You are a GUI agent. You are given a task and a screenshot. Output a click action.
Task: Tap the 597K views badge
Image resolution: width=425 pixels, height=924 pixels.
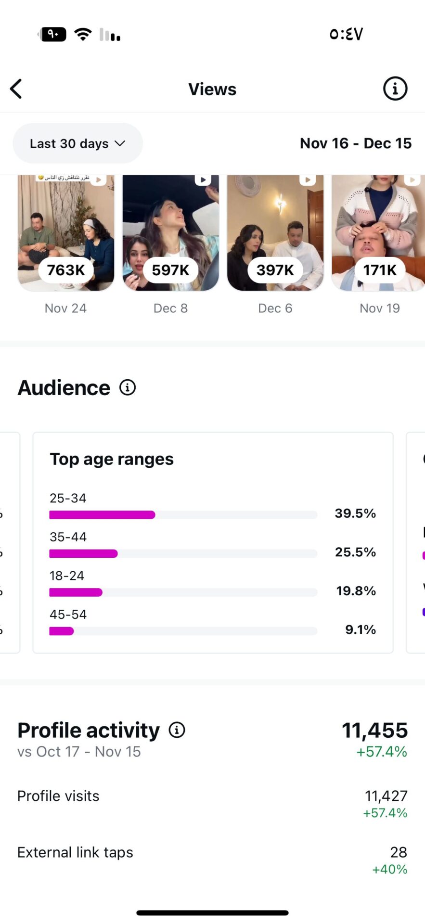[x=170, y=270]
